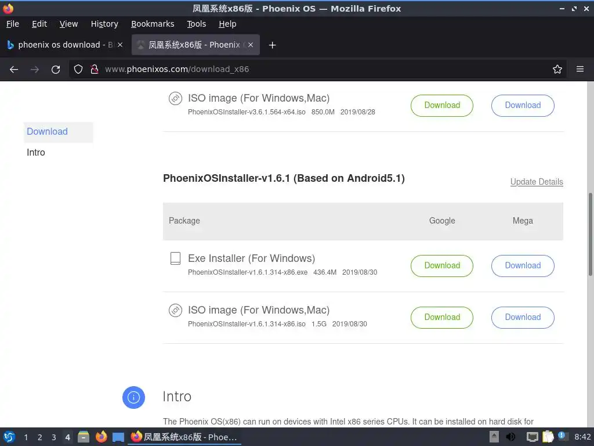This screenshot has width=594, height=446.
Task: Bookmark this page with the star icon
Action: [x=557, y=69]
